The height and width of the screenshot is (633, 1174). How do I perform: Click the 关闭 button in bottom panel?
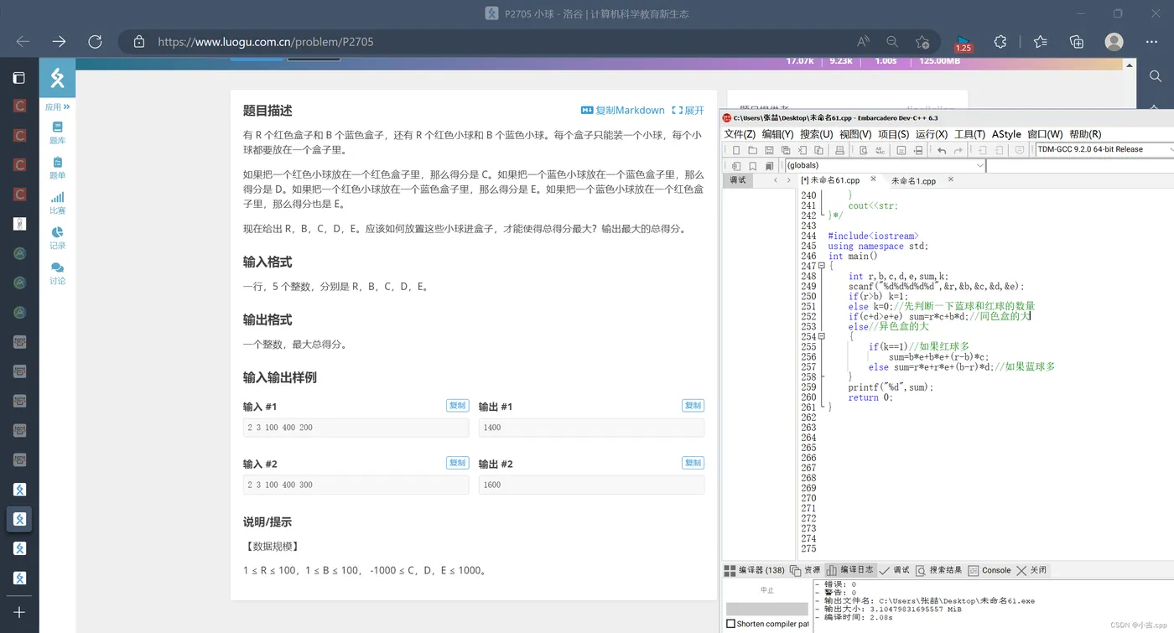click(x=1031, y=570)
